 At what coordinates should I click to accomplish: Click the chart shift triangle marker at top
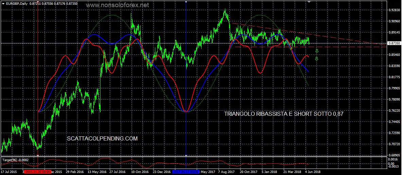tap(309, 2)
